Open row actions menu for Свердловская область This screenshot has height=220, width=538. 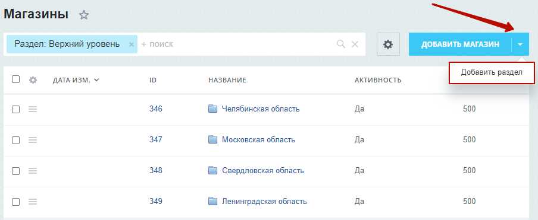coord(33,170)
